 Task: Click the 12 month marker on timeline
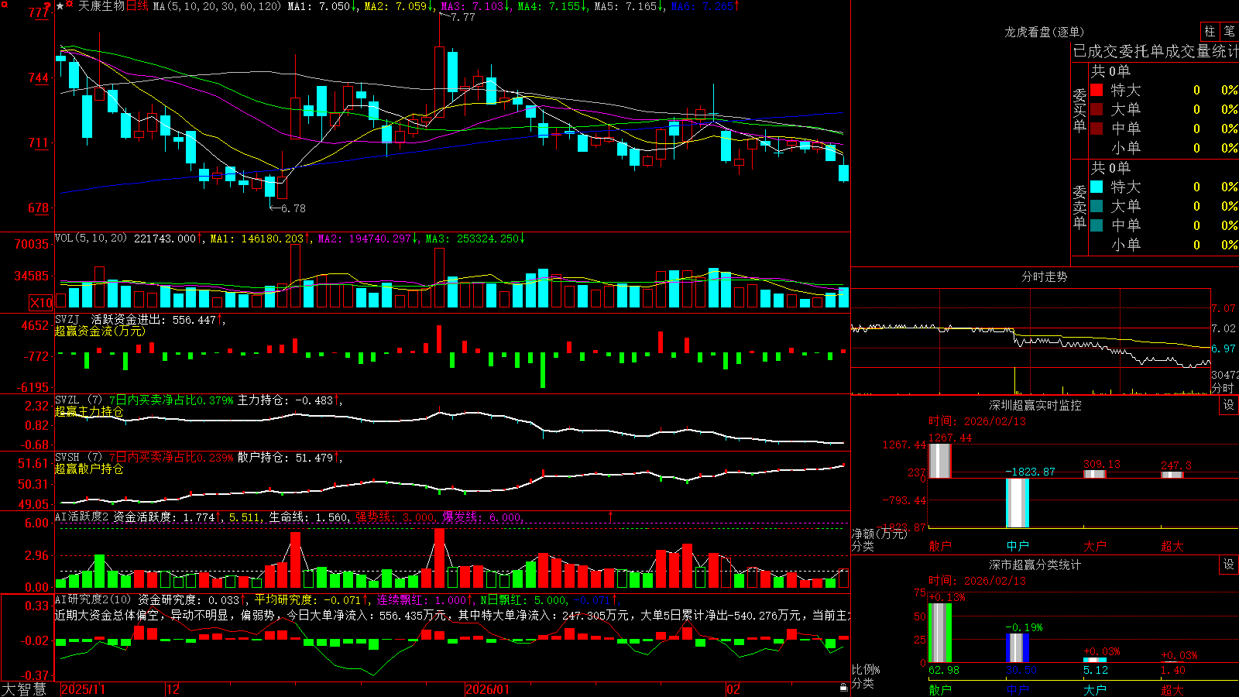173,689
